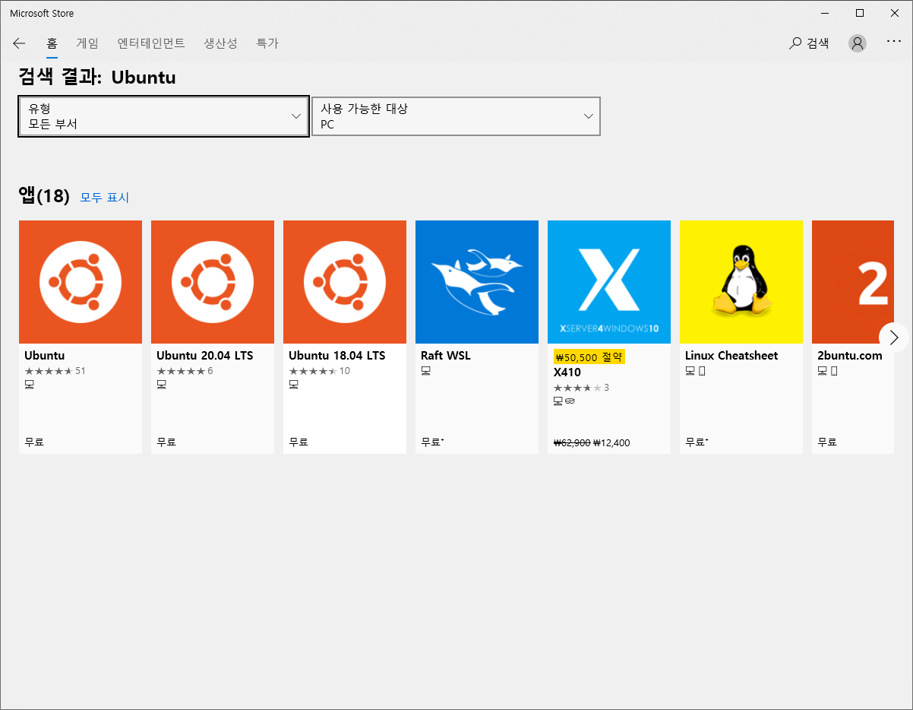Open the three-dots more menu
Image resolution: width=913 pixels, height=710 pixels.
point(894,42)
